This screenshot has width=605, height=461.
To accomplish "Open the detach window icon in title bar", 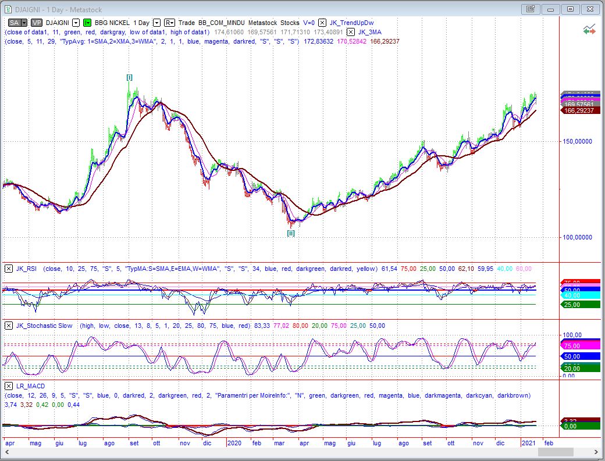I will (530, 9).
